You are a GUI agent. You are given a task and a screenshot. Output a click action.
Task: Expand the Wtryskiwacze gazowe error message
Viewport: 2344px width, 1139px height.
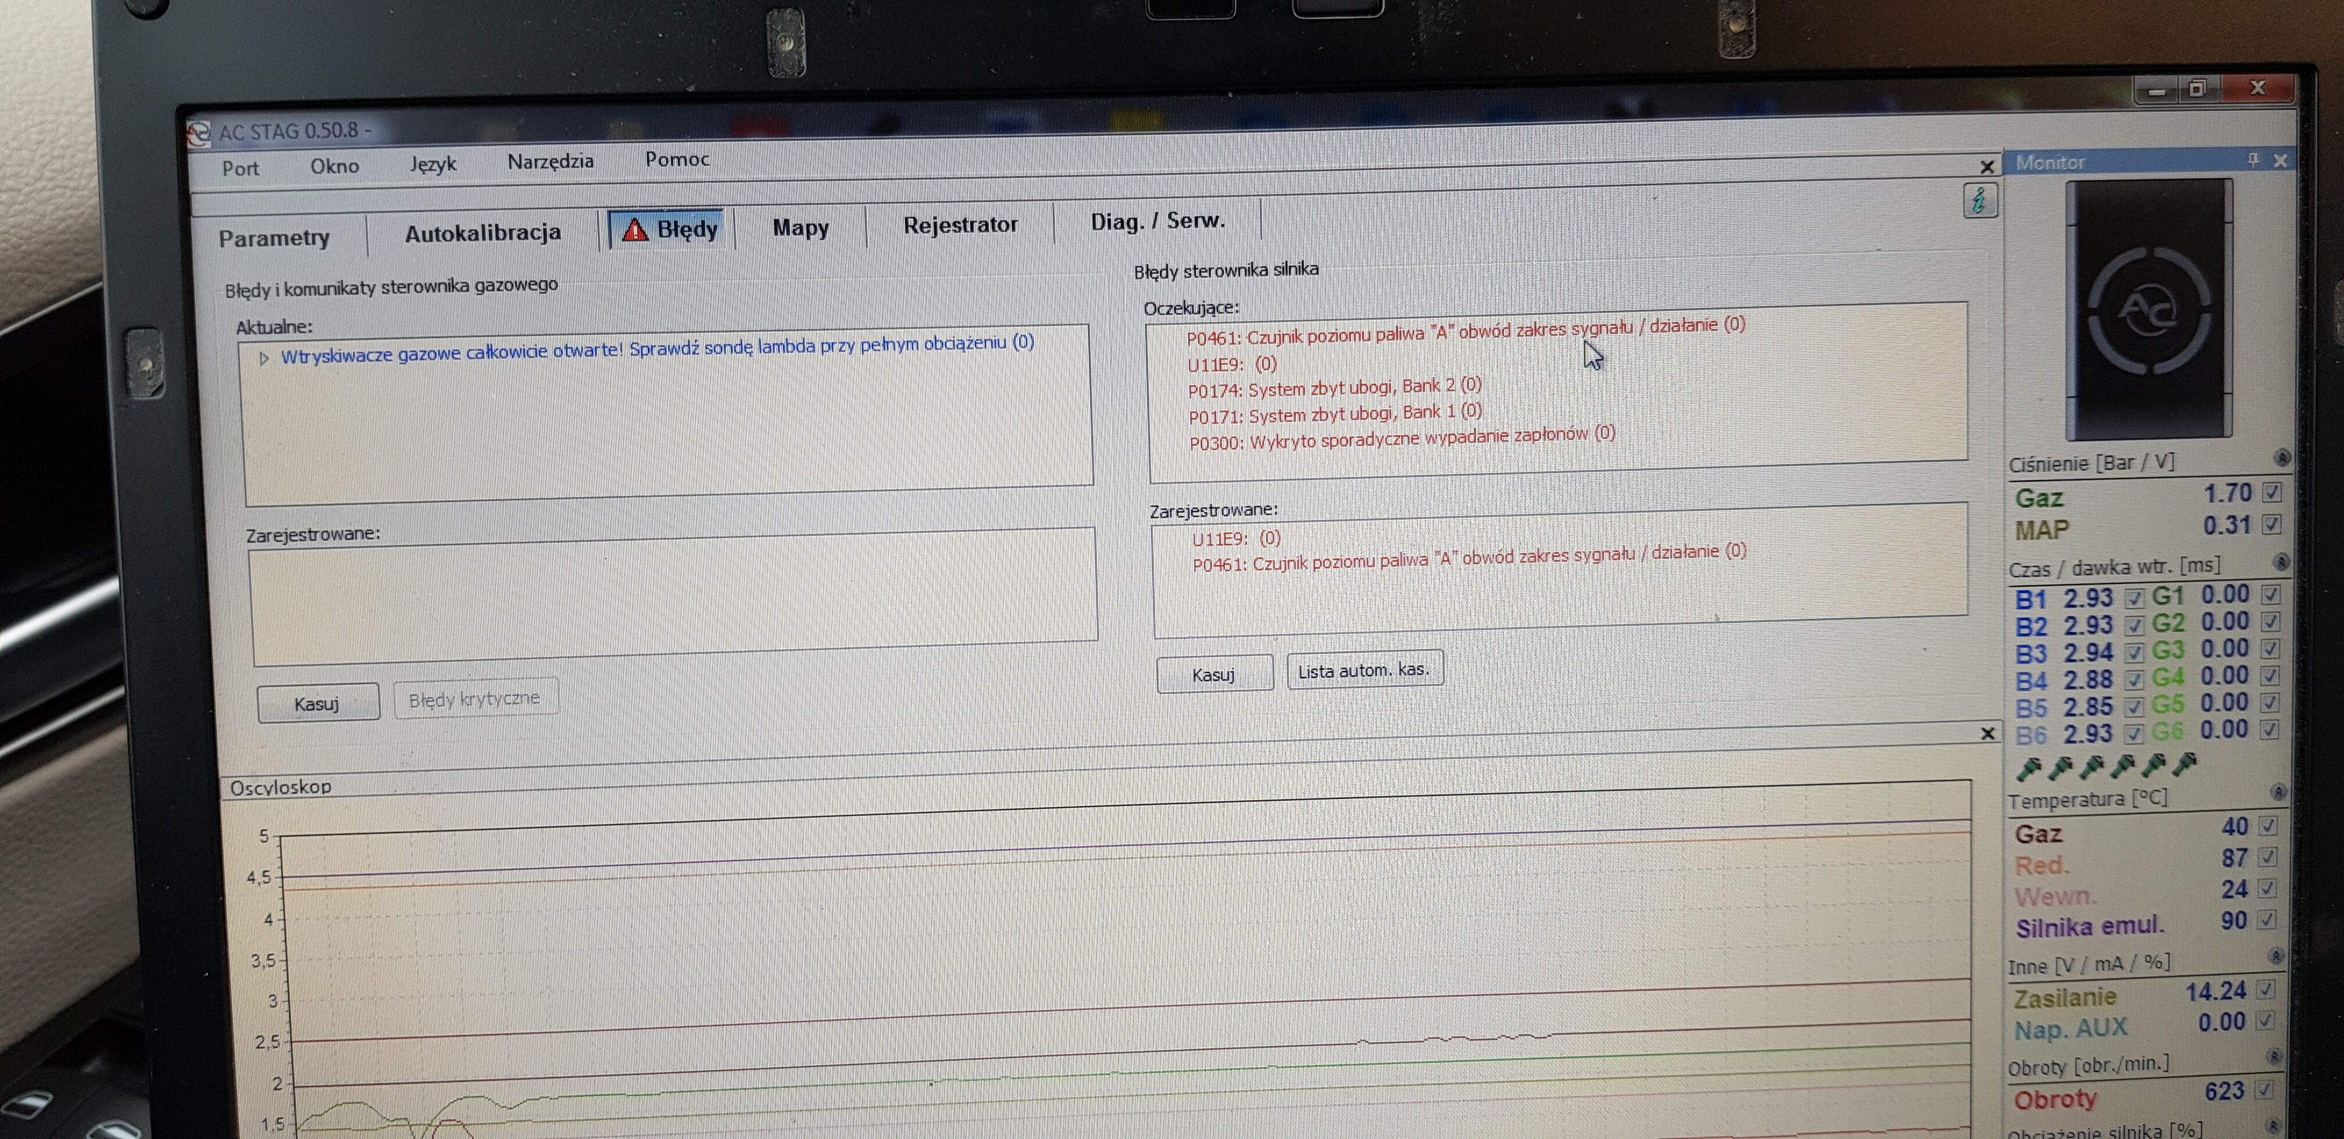coord(264,359)
